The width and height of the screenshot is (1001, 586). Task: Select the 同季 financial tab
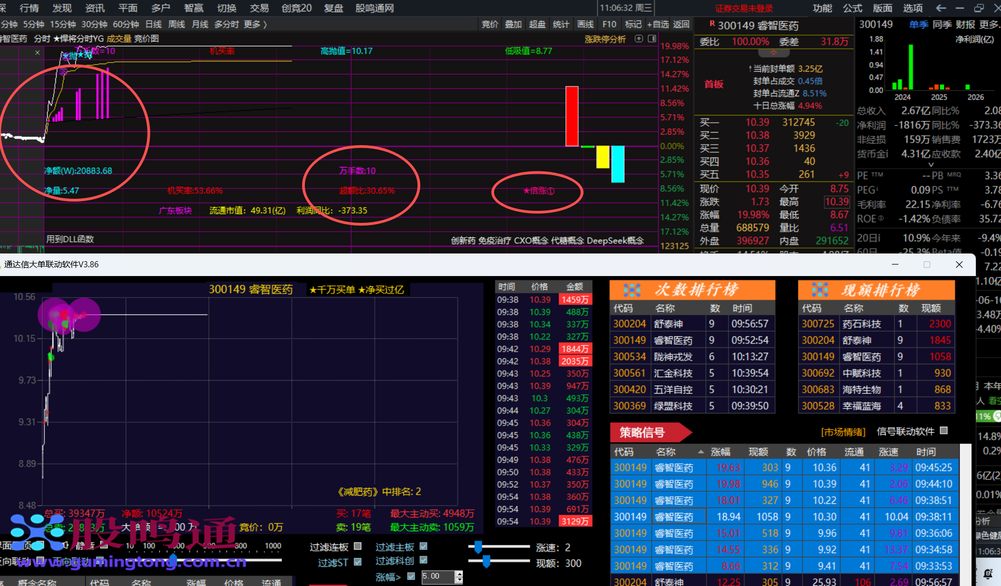click(942, 24)
